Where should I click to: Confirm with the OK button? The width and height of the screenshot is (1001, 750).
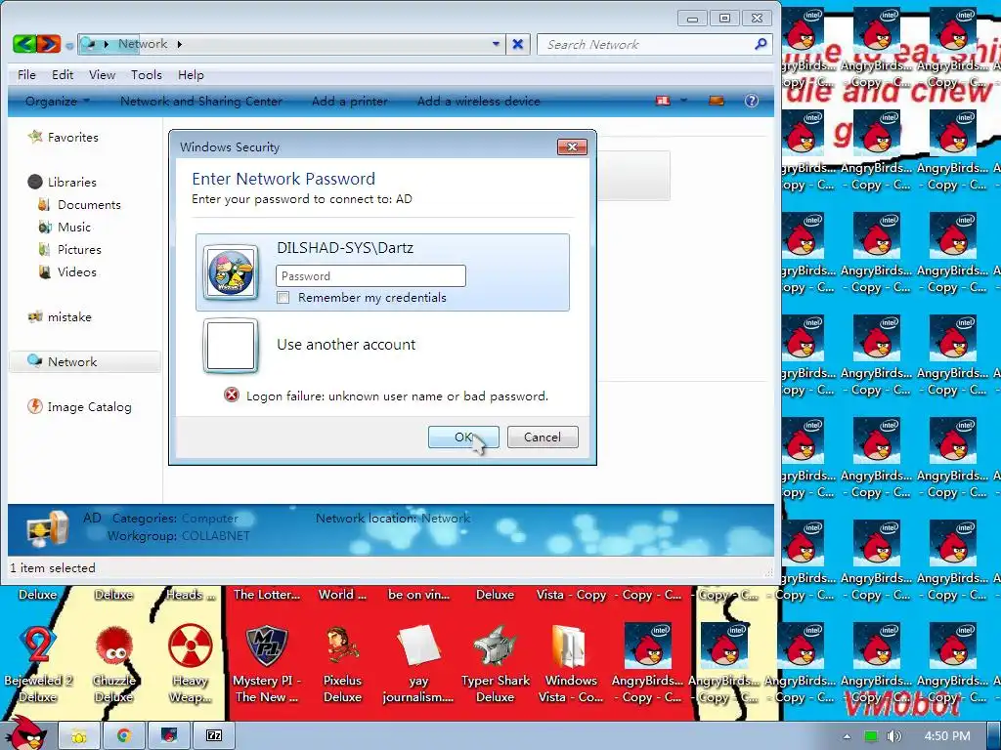[463, 437]
